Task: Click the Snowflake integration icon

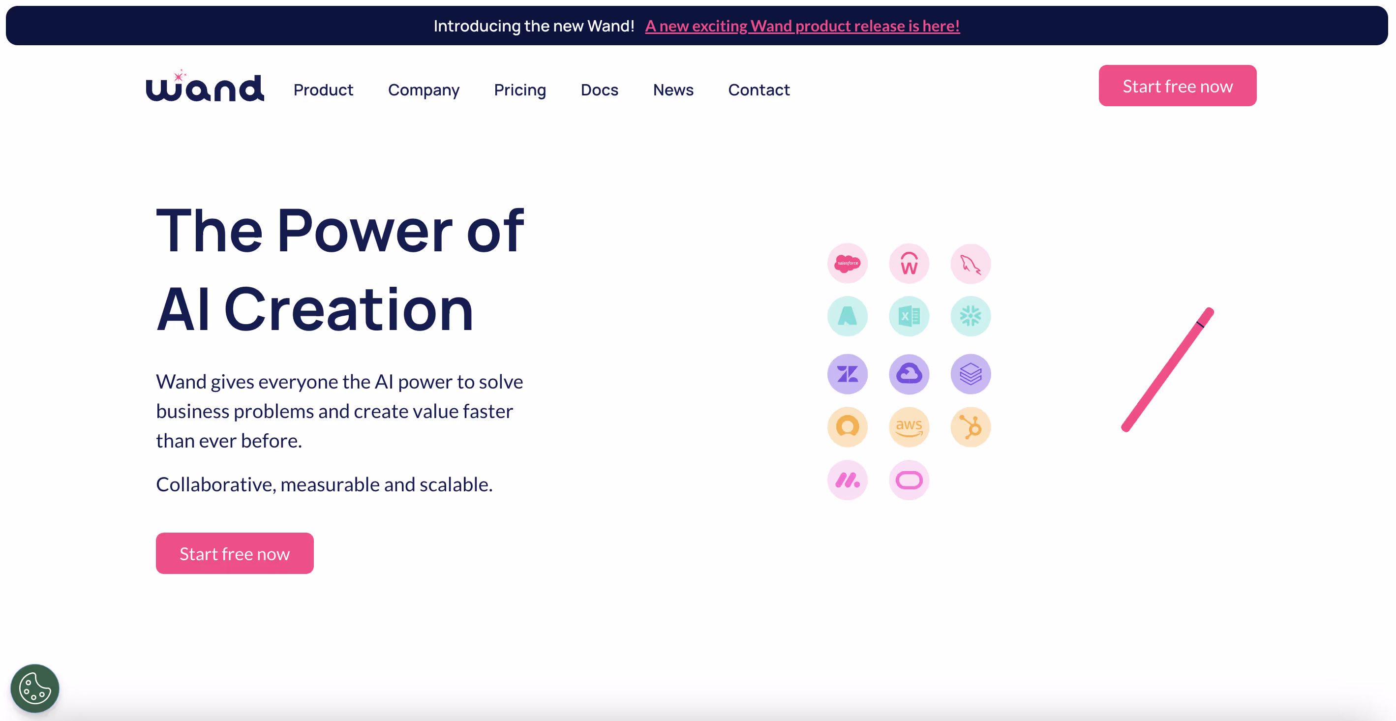Action: tap(970, 316)
